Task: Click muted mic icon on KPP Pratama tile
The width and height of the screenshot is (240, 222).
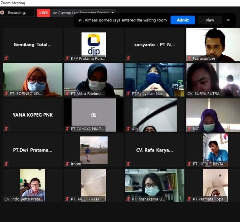Action: coord(67,58)
